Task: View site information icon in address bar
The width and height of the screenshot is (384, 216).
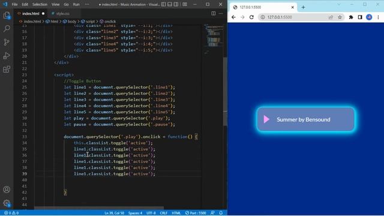Action: point(263,17)
